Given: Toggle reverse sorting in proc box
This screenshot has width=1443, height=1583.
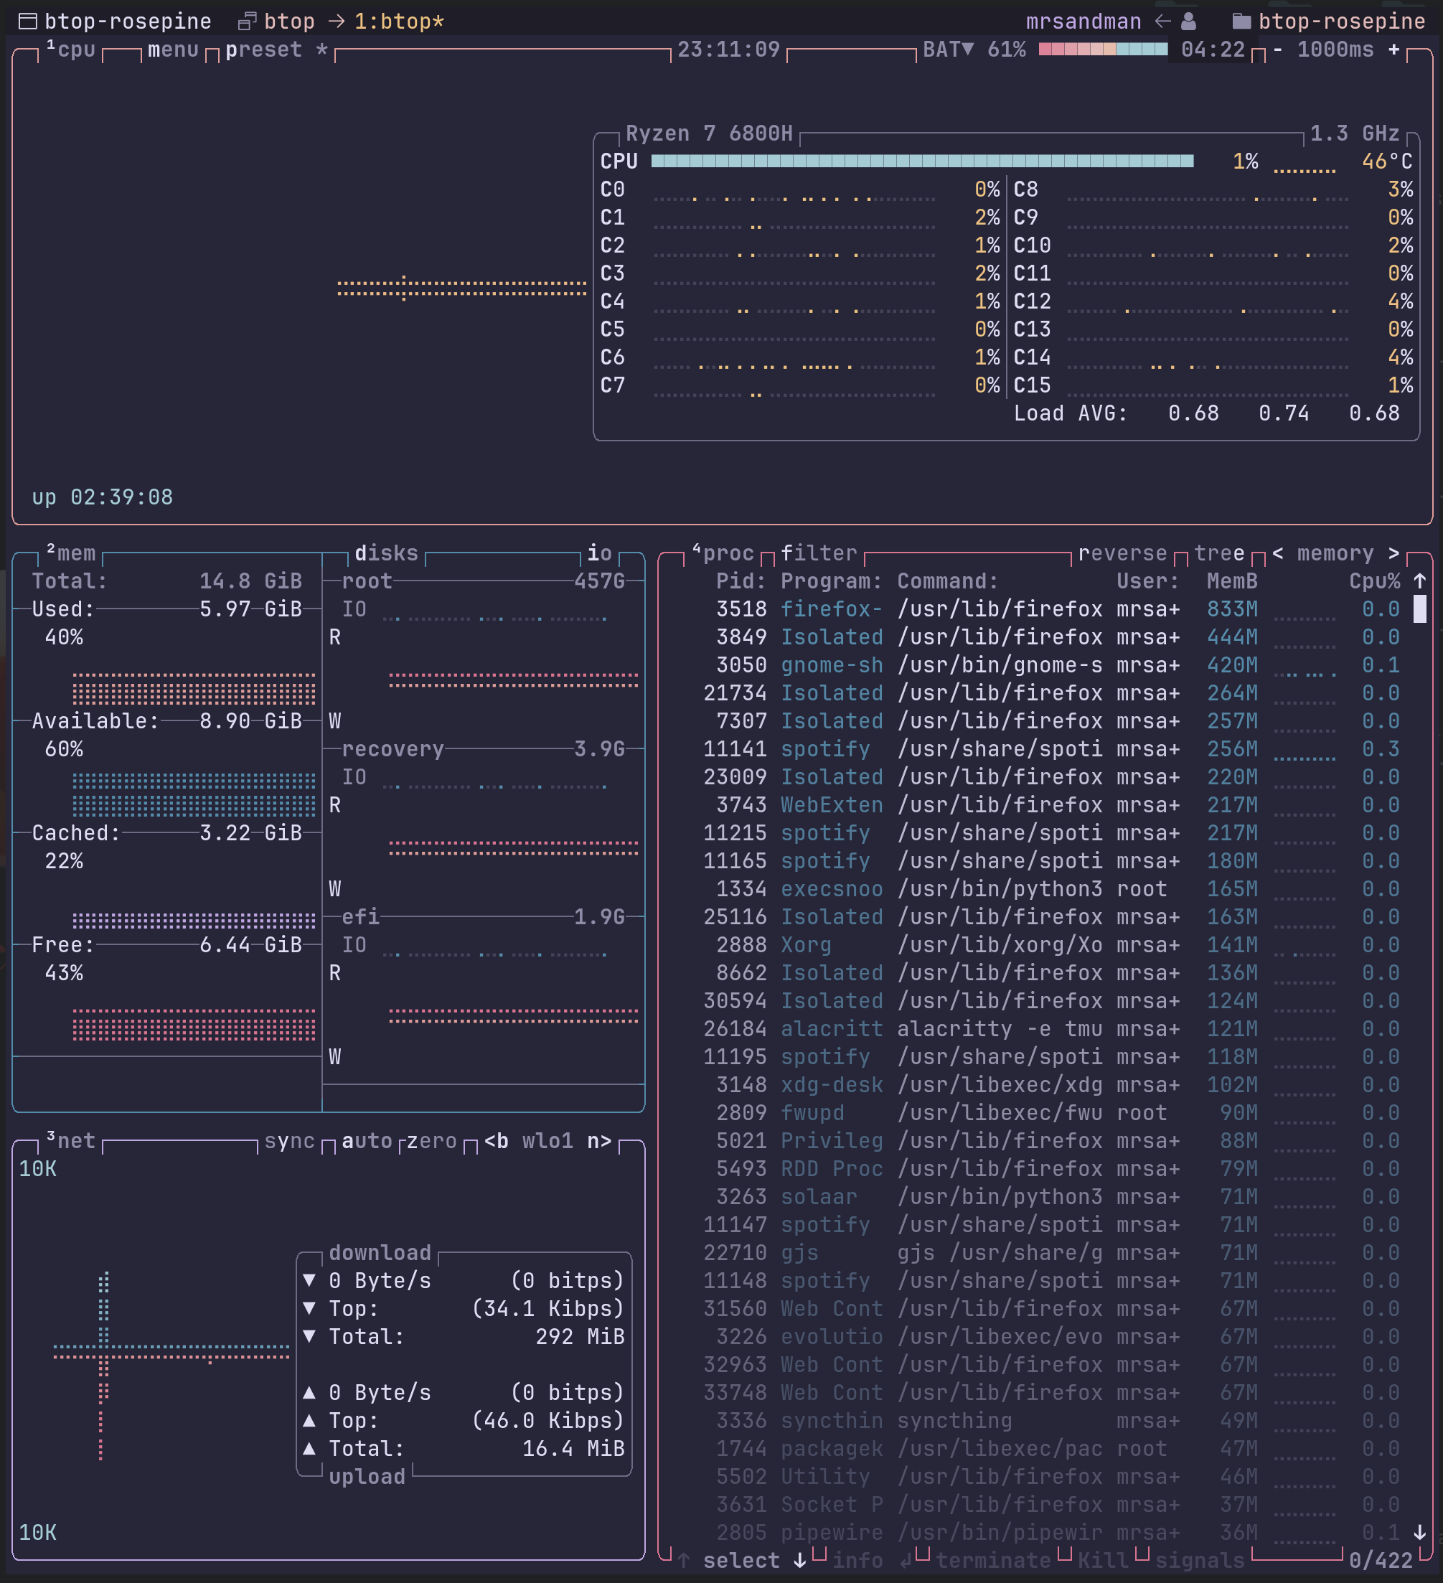Looking at the screenshot, I should click(1122, 553).
